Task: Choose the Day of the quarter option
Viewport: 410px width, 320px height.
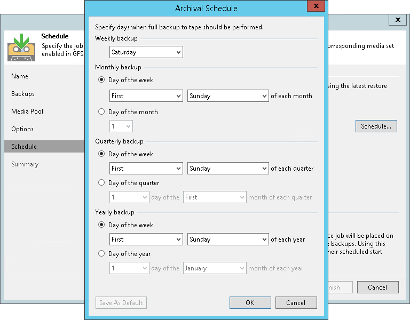Action: 101,182
